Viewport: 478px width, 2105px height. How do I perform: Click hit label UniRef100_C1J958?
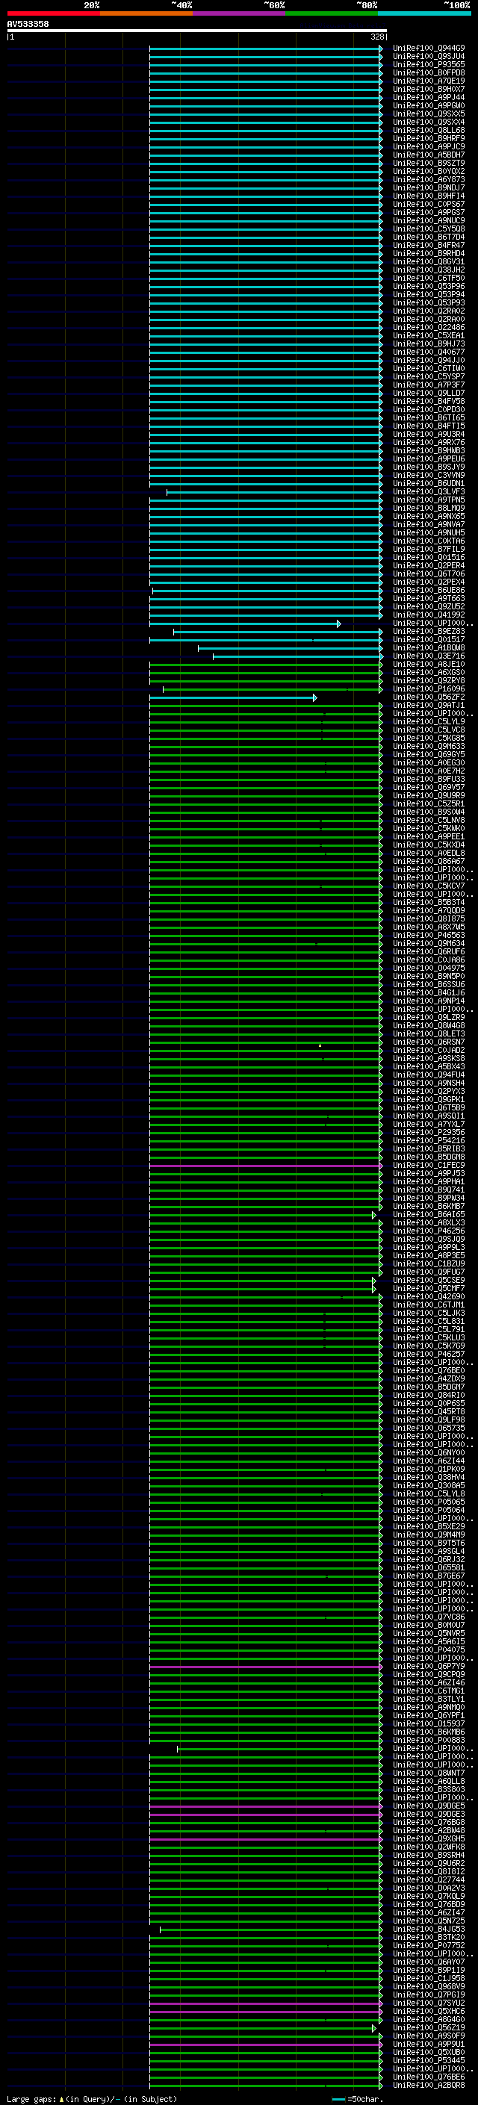point(429,1978)
